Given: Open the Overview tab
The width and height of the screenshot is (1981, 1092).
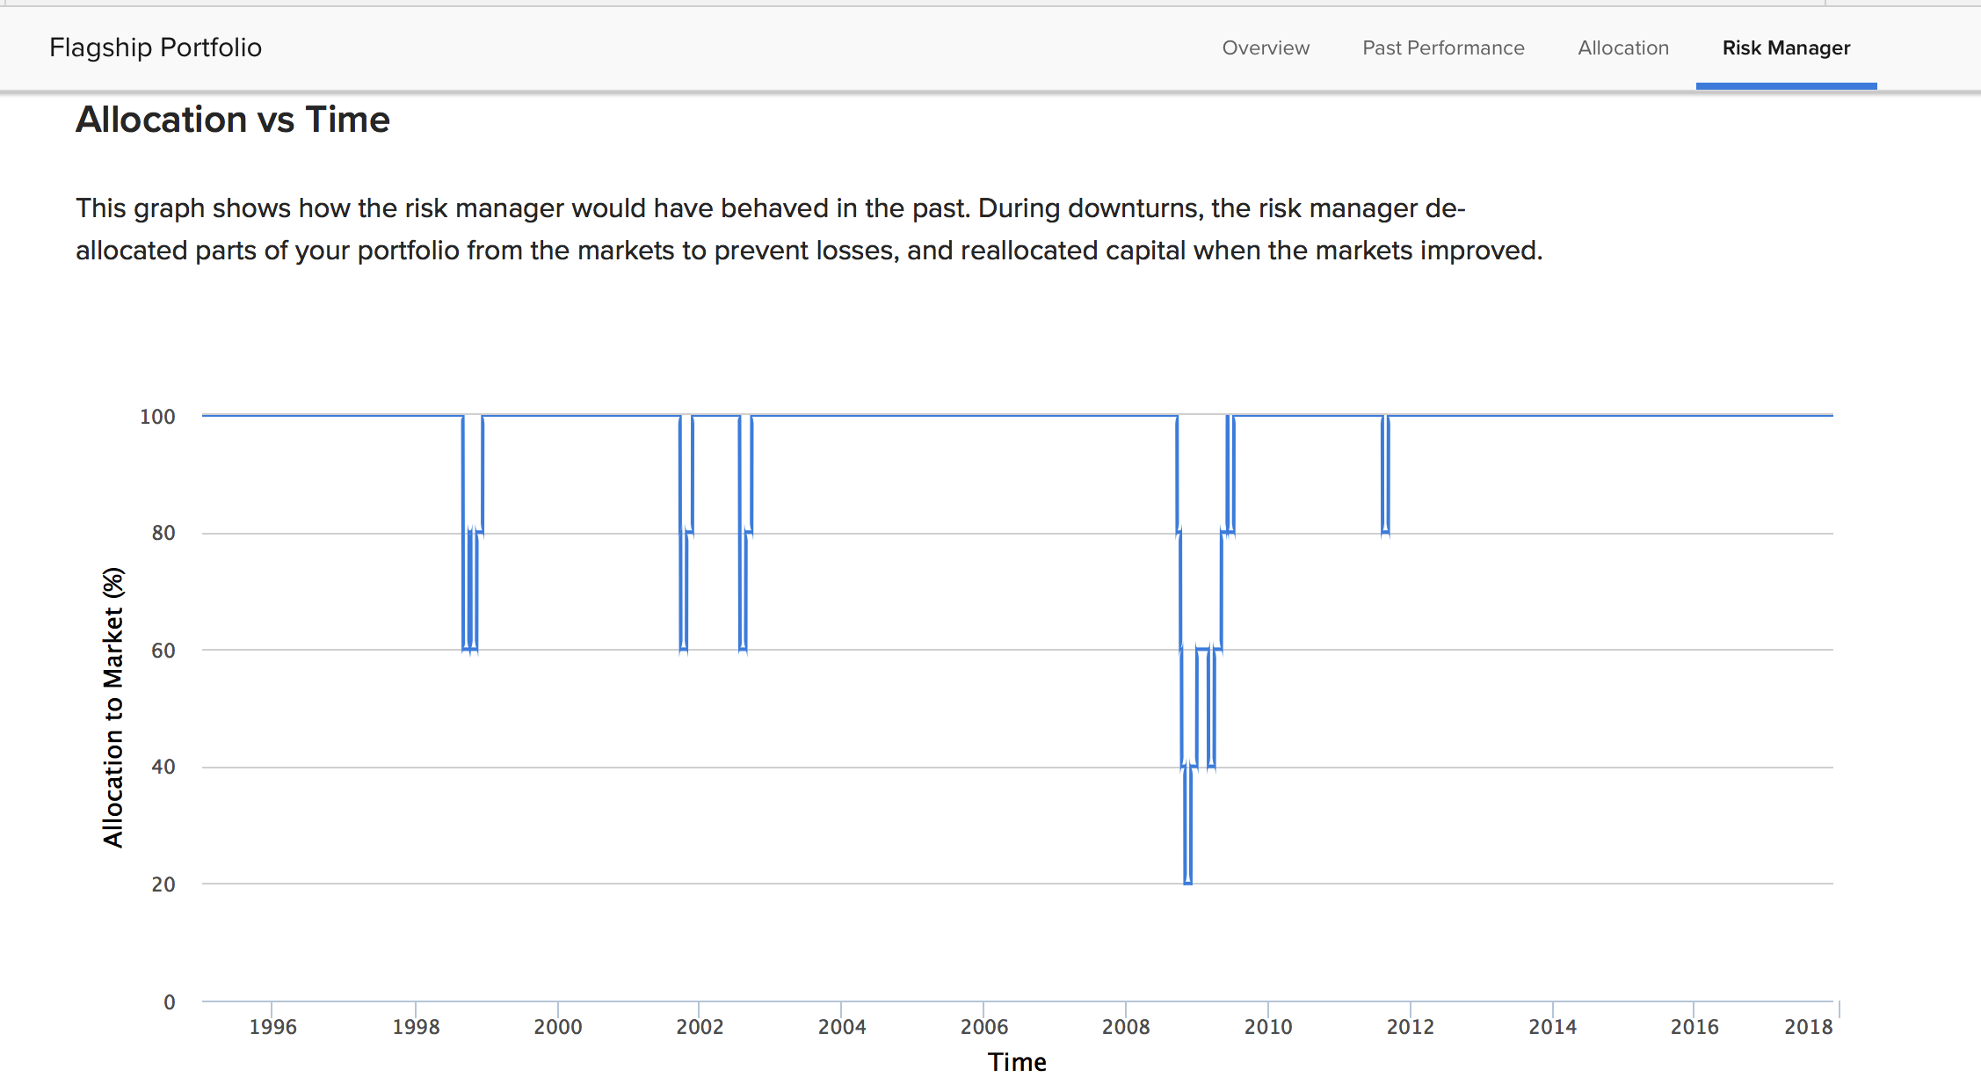Looking at the screenshot, I should pos(1266,48).
